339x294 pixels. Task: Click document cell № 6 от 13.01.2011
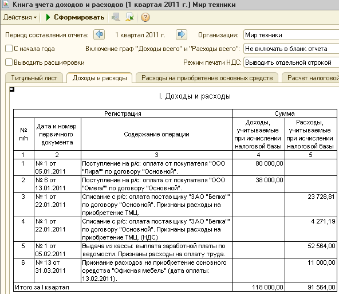point(57,184)
